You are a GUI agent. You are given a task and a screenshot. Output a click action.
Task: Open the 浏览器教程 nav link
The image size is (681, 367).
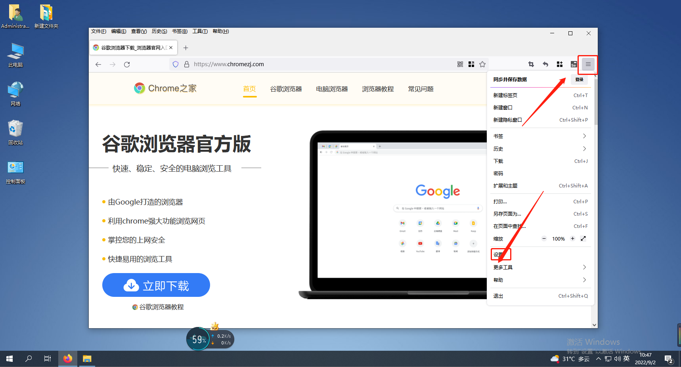pos(378,89)
